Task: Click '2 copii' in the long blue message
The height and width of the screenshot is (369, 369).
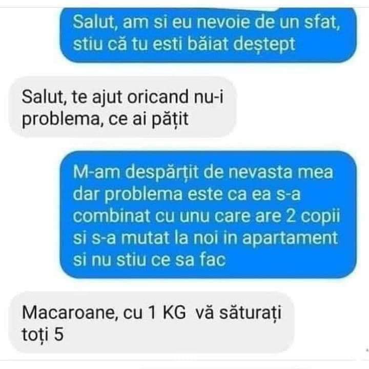Action: (x=313, y=216)
